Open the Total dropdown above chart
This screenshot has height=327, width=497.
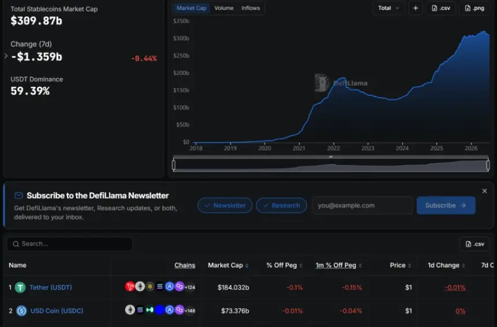(388, 8)
